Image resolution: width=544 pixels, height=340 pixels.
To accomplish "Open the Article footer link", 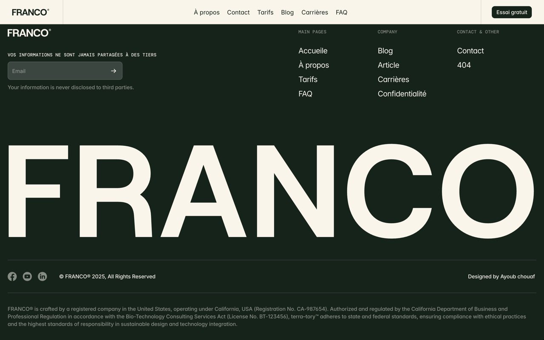I will pyautogui.click(x=388, y=65).
